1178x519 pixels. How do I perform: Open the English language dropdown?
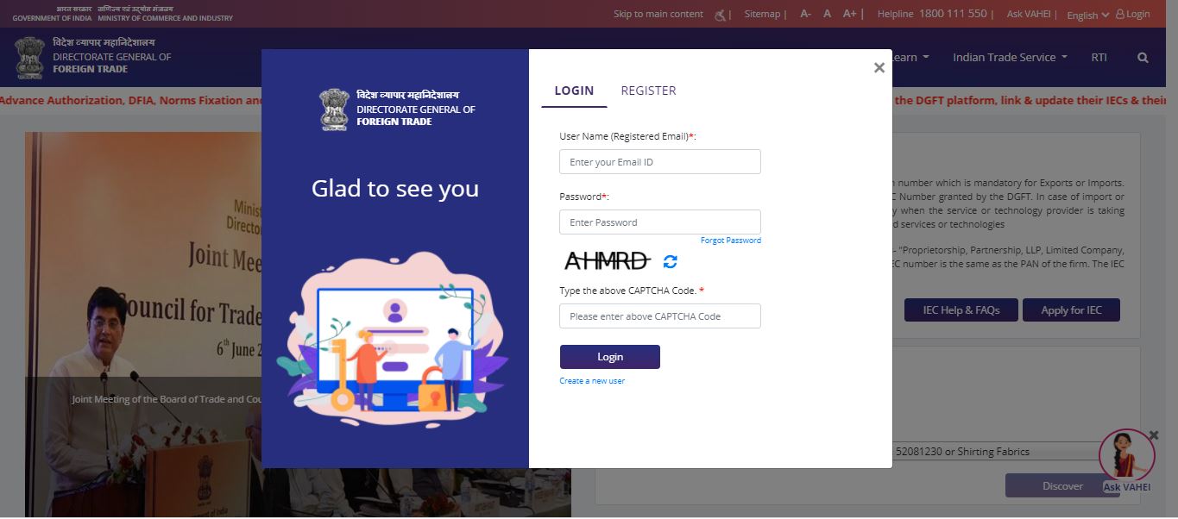pyautogui.click(x=1086, y=15)
